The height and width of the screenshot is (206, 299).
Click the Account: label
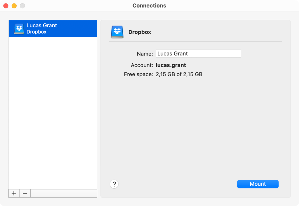142,65
